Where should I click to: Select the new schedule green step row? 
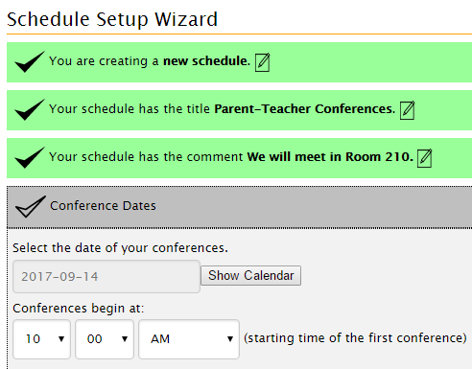[x=239, y=62]
